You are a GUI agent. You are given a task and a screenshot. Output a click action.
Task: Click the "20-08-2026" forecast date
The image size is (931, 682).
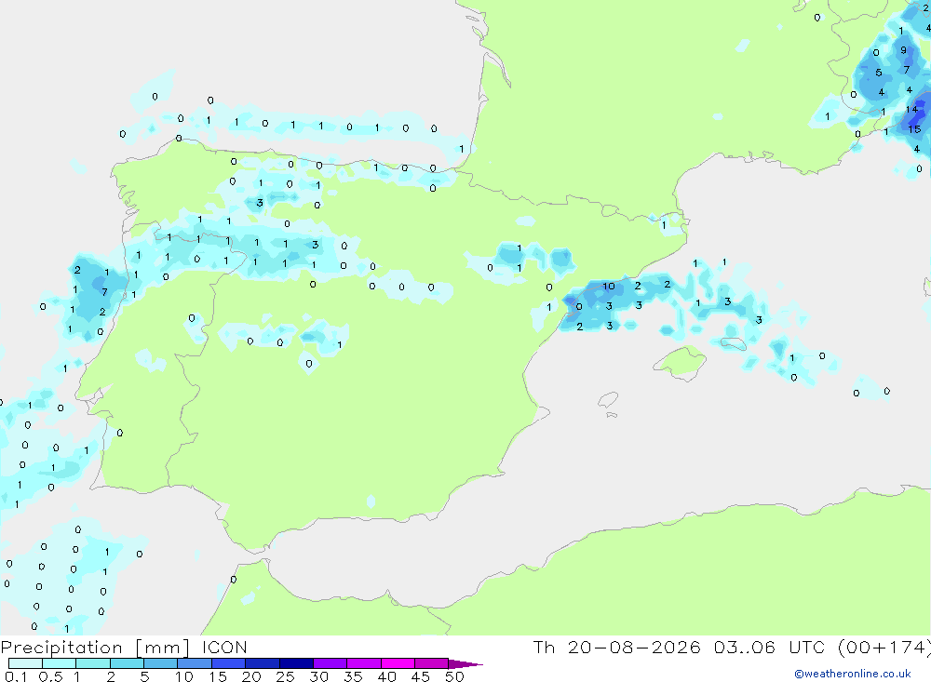633,647
